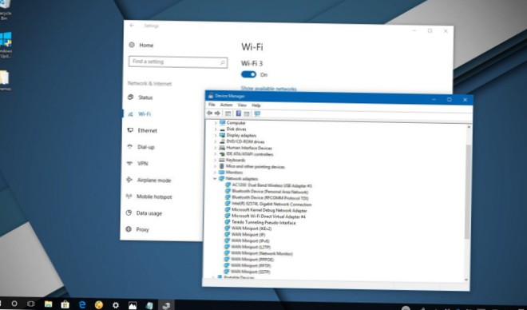This screenshot has width=527, height=310.
Task: Click Task View on the taskbar
Action: coord(31,304)
